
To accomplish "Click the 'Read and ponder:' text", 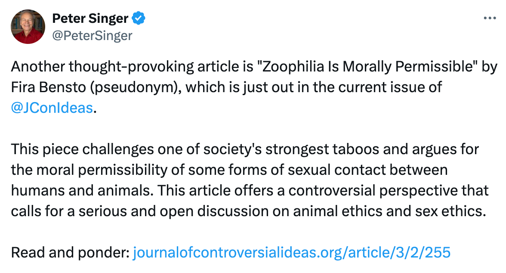I will [71, 252].
